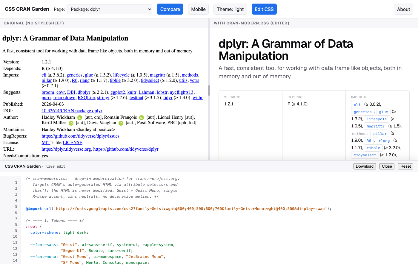
Task: Place cursor on the :root selector line
Action: tap(34, 227)
